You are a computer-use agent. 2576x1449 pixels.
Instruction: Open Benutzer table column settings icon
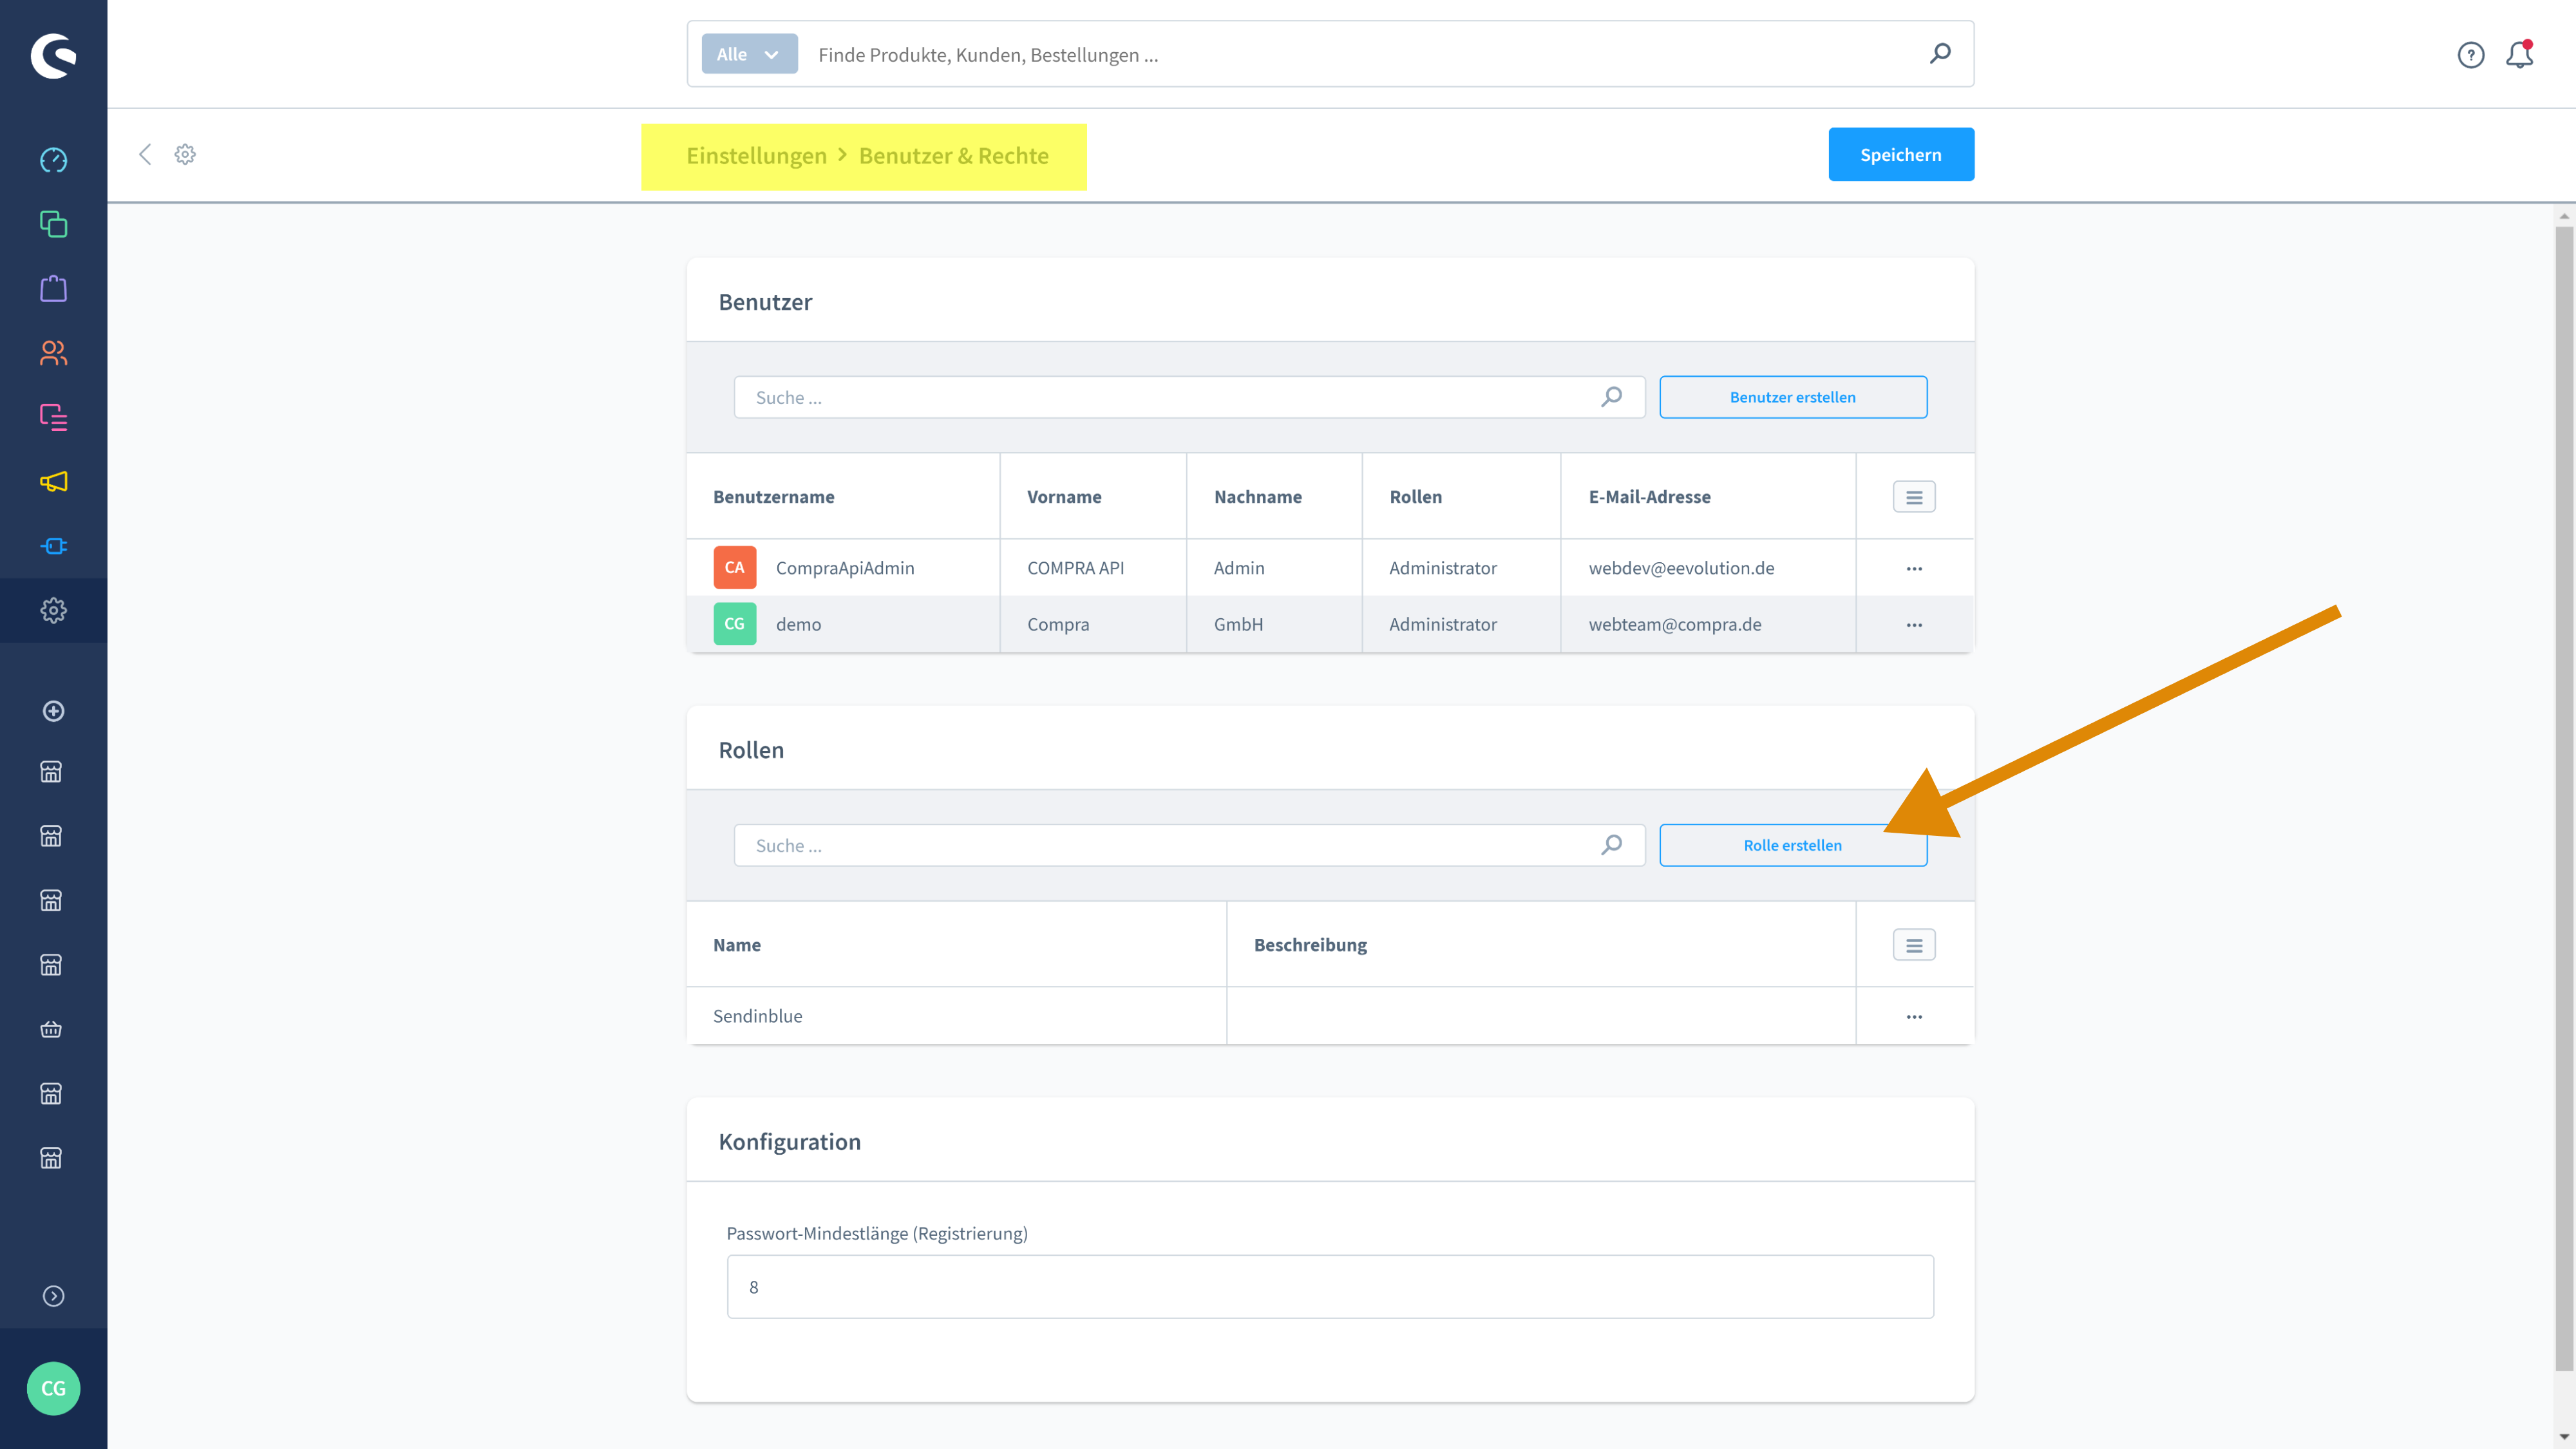1914,497
